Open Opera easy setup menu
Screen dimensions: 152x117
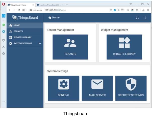[x=148, y=10]
